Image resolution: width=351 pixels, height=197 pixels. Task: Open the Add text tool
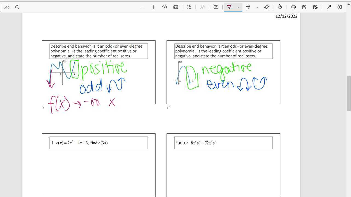(216, 7)
